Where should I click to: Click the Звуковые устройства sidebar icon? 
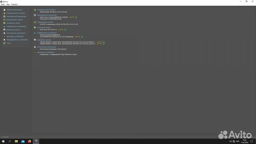[x=4, y=36]
